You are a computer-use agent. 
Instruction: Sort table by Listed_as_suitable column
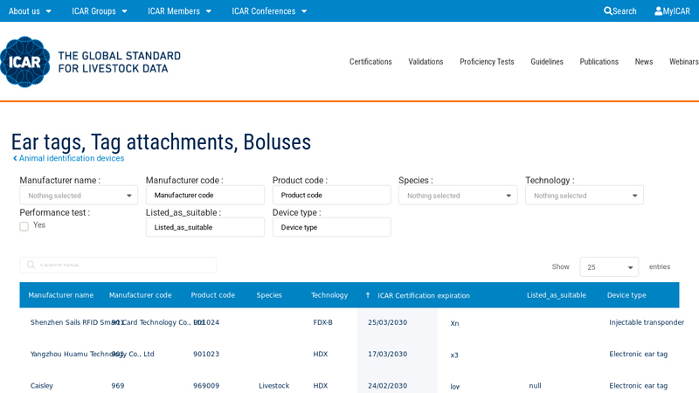point(557,295)
